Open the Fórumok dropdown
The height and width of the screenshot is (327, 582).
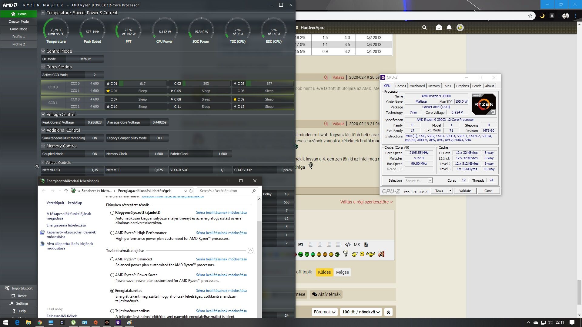tap(325, 312)
